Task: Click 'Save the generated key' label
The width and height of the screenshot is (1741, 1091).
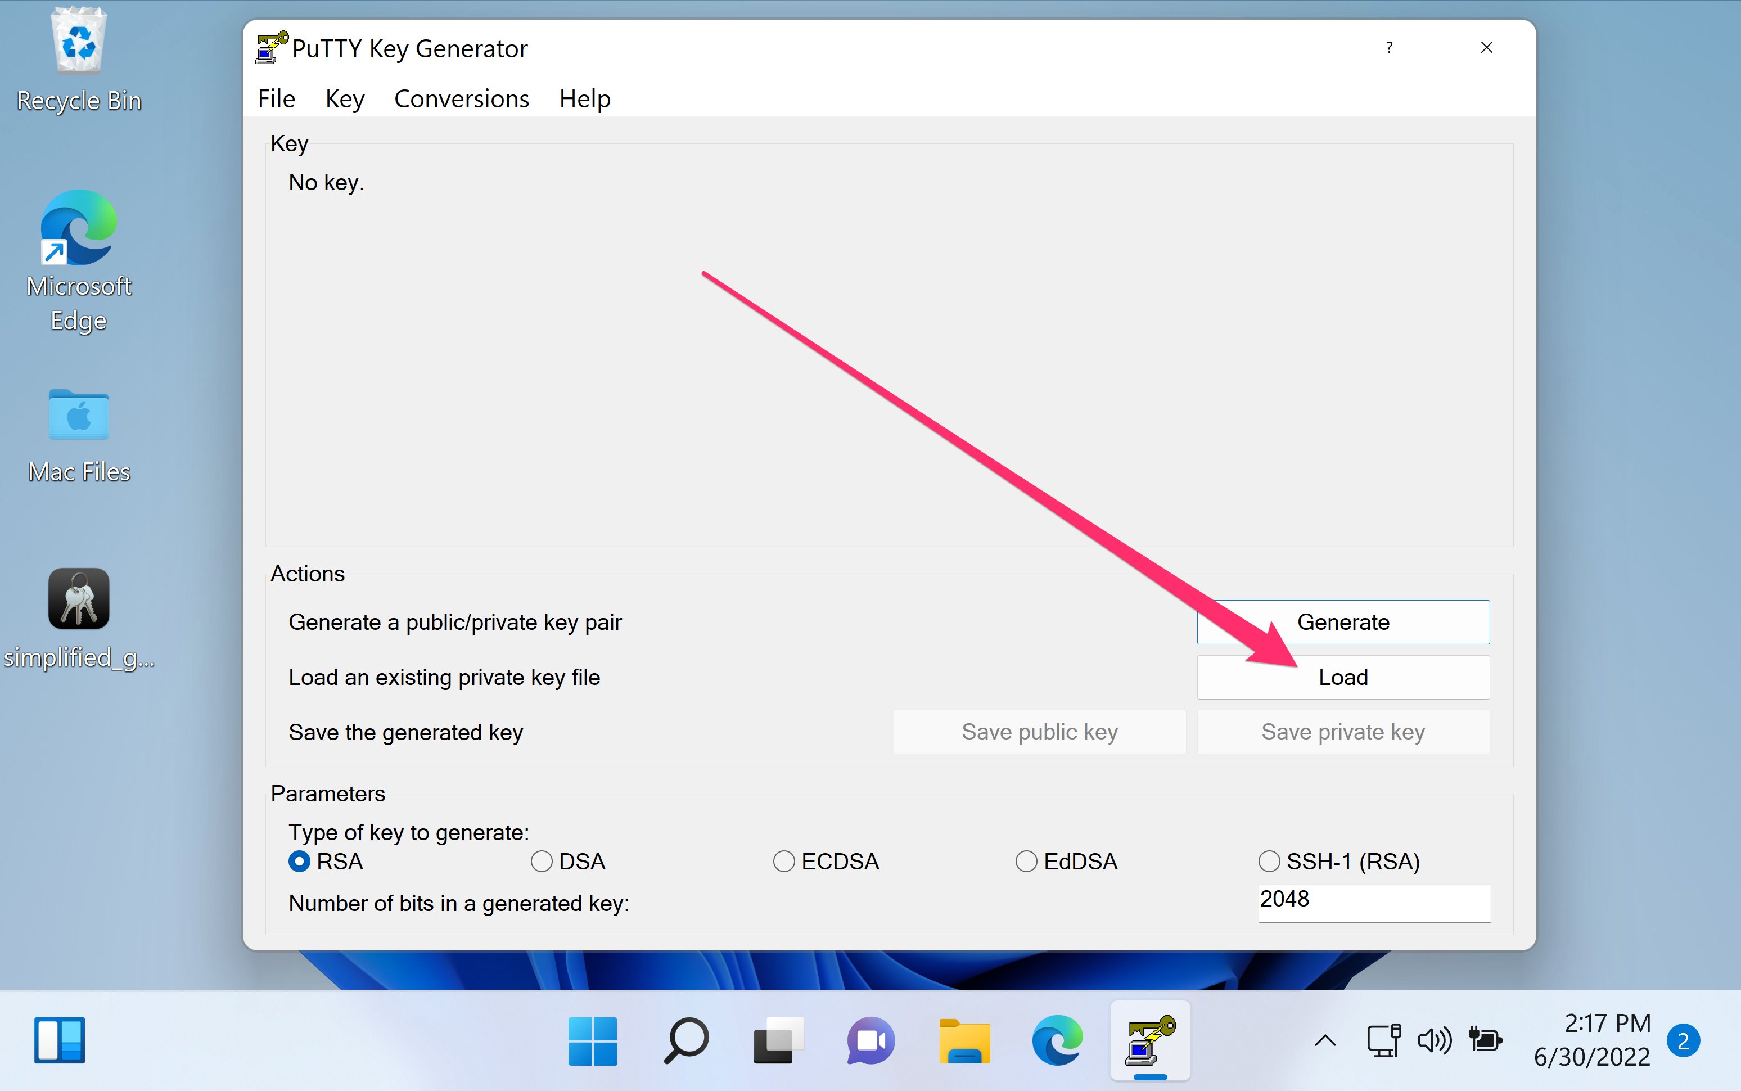Action: 406,732
